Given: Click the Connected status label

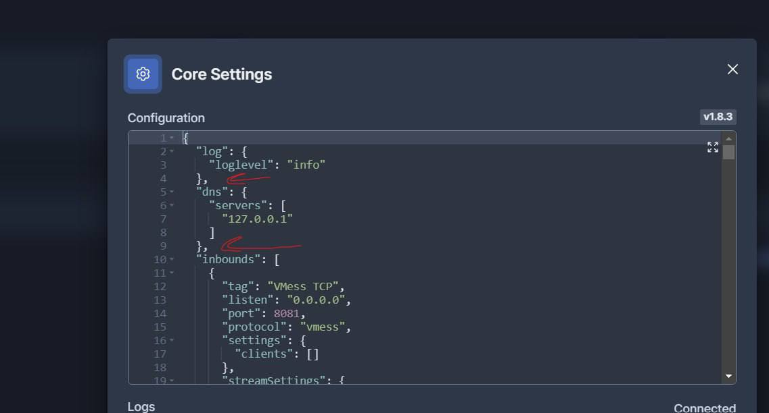Looking at the screenshot, I should tap(705, 408).
